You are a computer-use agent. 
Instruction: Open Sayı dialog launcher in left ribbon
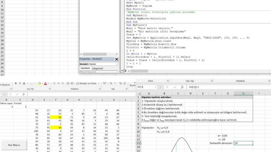pos(126,89)
